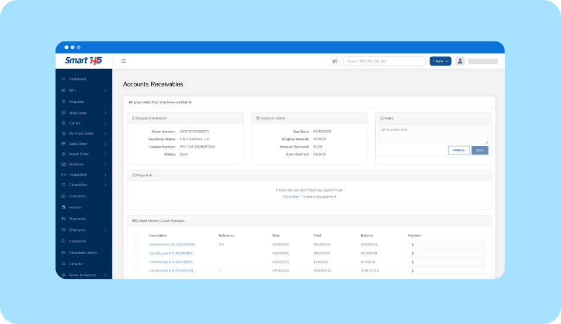561x324 pixels.
Task: Click the Dashboard sidebar icon
Action: click(x=63, y=79)
